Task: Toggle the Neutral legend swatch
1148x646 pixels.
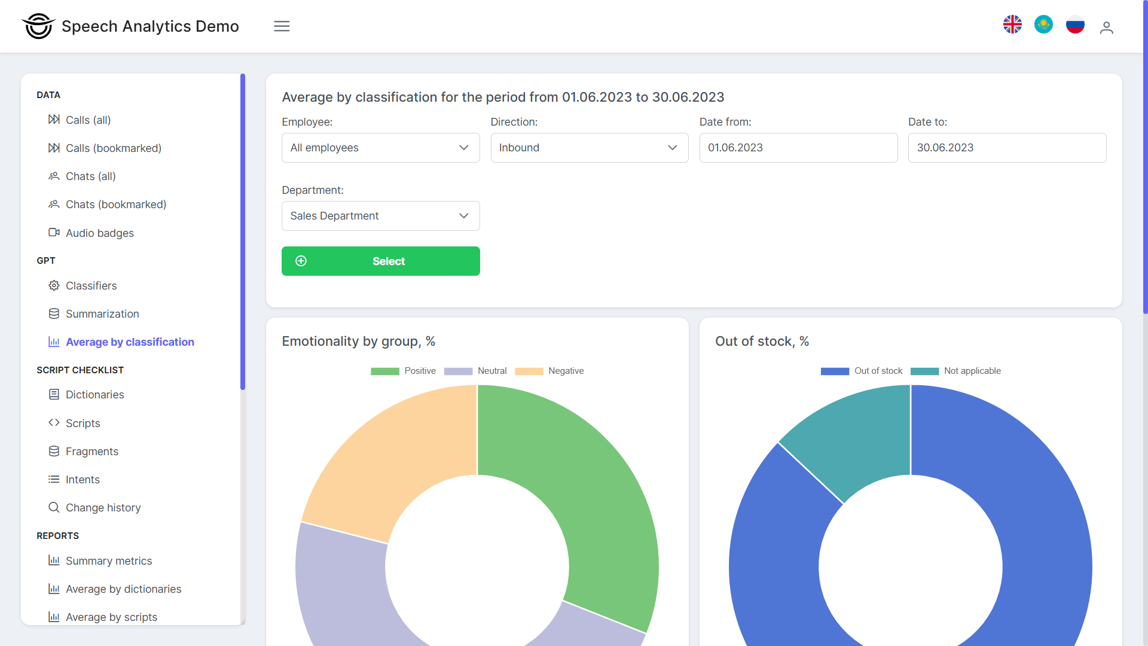Action: 458,371
